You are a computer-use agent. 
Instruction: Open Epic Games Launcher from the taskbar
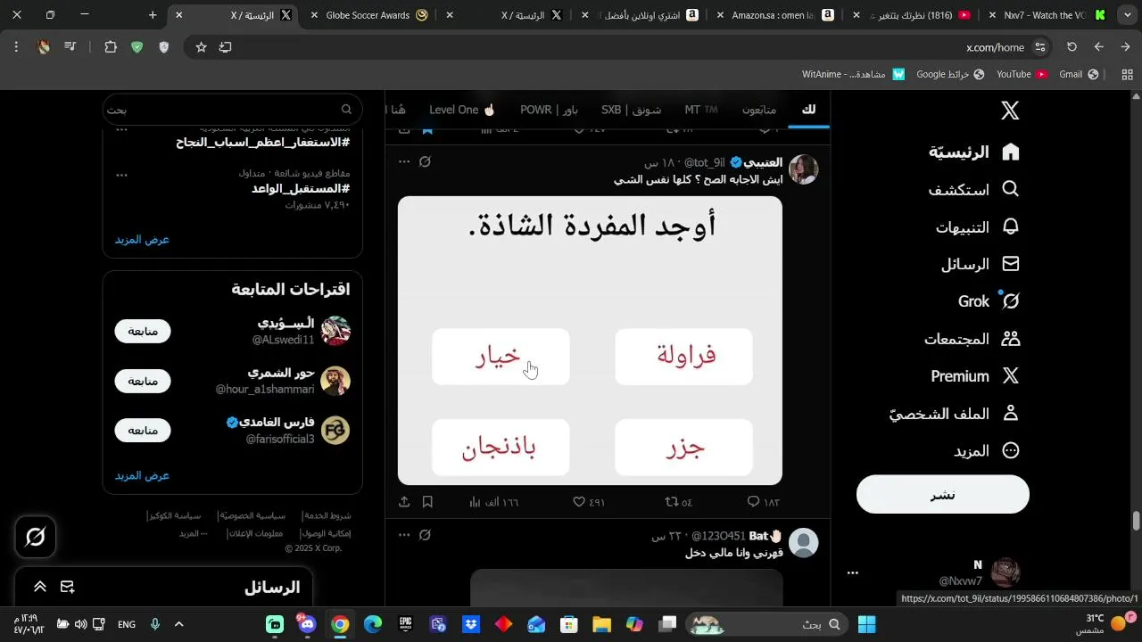pyautogui.click(x=406, y=624)
